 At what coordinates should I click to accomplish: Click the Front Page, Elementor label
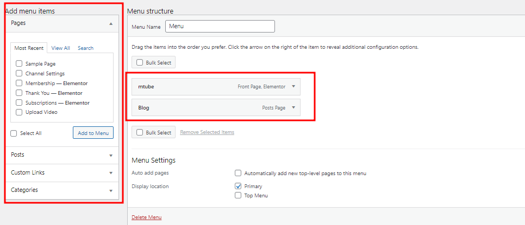[261, 87]
